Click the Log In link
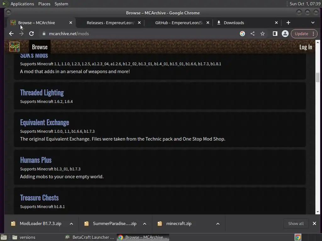Image resolution: width=322 pixels, height=241 pixels. pyautogui.click(x=306, y=47)
